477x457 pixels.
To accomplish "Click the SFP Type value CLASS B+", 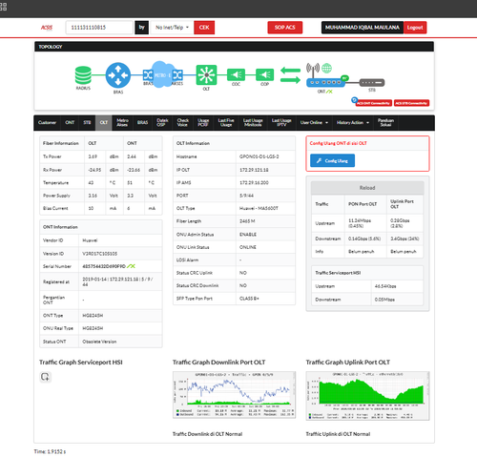I will point(249,299).
